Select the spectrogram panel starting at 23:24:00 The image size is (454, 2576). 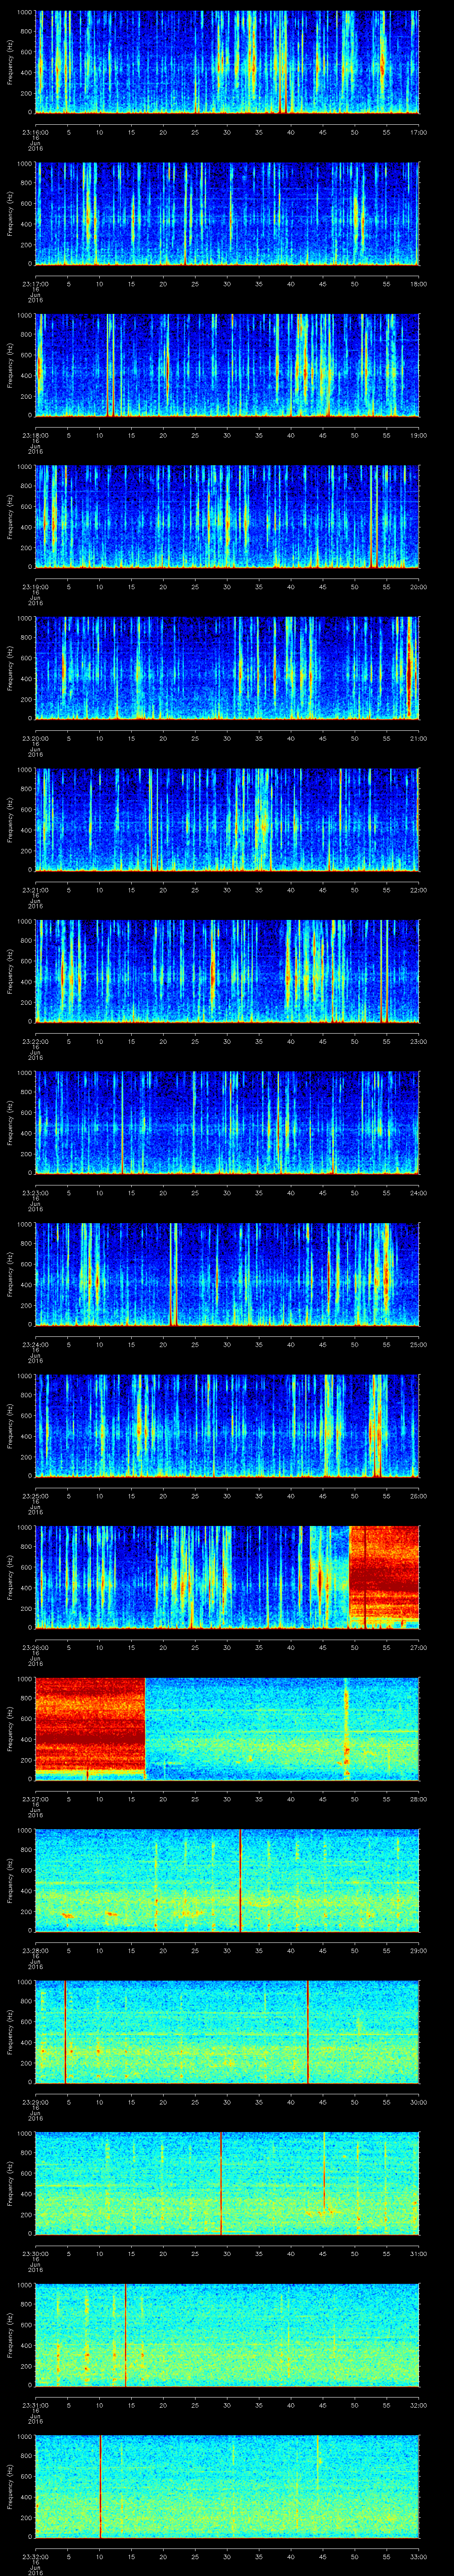point(227,1274)
